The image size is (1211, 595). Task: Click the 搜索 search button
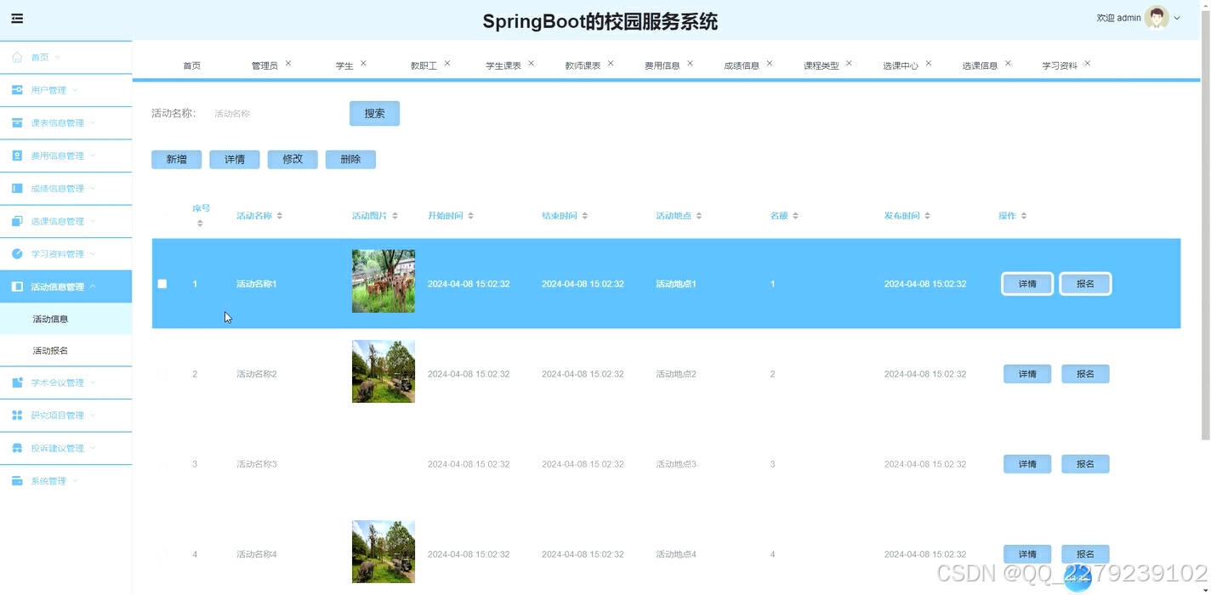pyautogui.click(x=374, y=113)
